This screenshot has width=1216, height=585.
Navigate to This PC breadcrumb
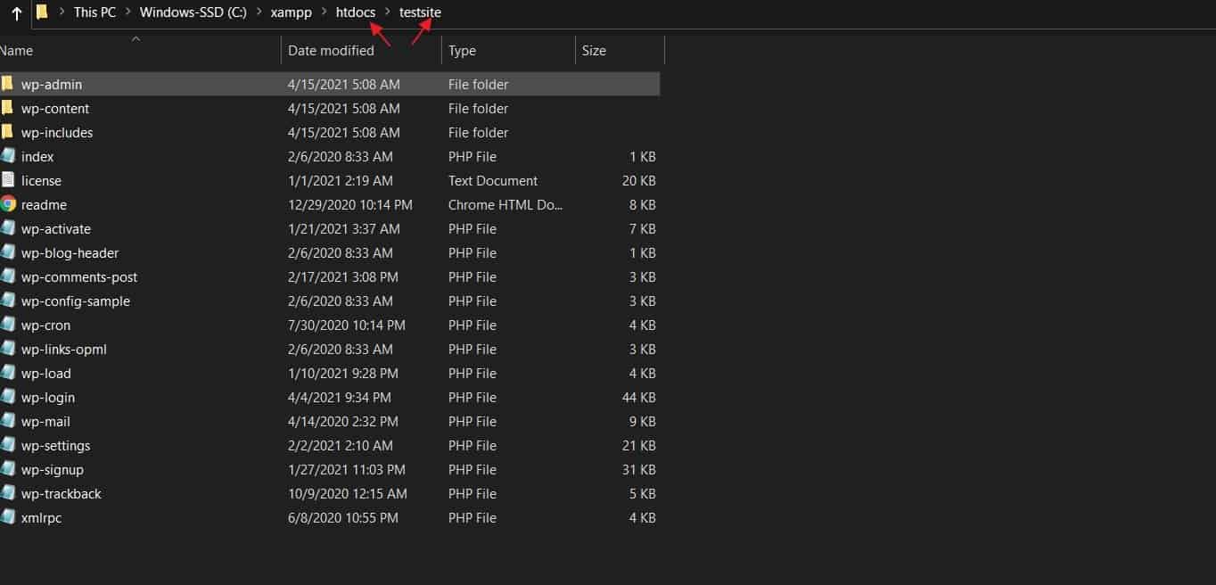pos(95,12)
